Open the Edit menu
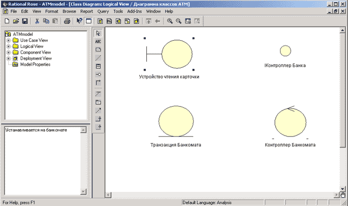 point(24,11)
